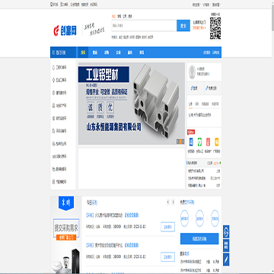
Task: Click the large blue publish-purchase button
Action: coord(199,239)
